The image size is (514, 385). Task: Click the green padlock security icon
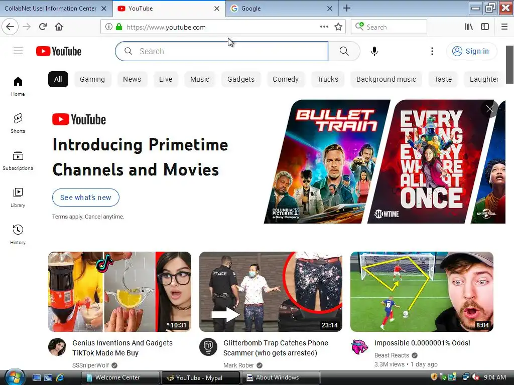[x=119, y=27]
